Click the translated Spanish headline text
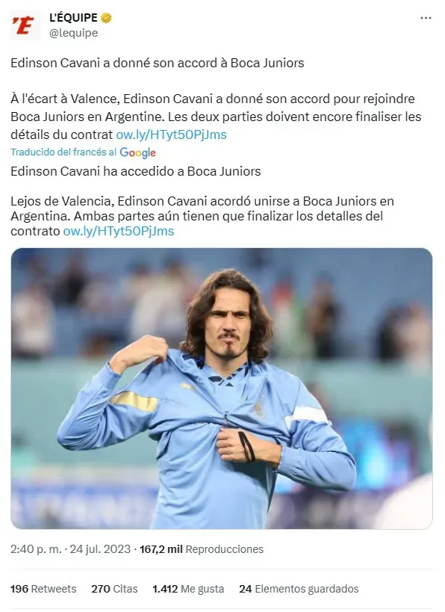445x612 pixels. [x=136, y=171]
